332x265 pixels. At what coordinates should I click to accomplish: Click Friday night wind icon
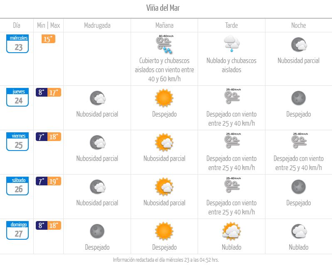[300, 141]
